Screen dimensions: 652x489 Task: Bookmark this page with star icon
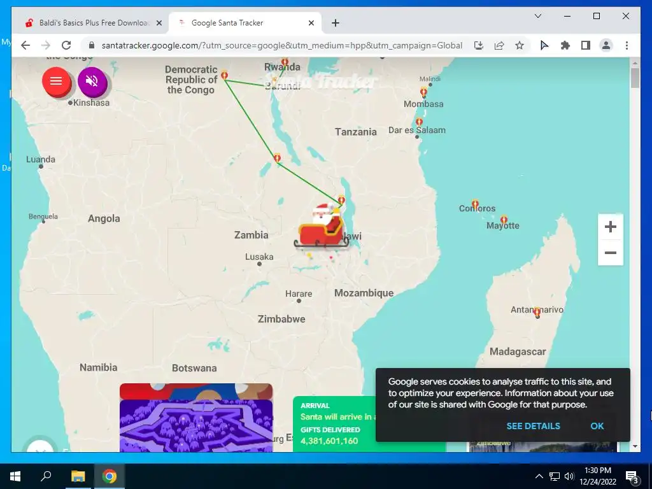coord(520,45)
